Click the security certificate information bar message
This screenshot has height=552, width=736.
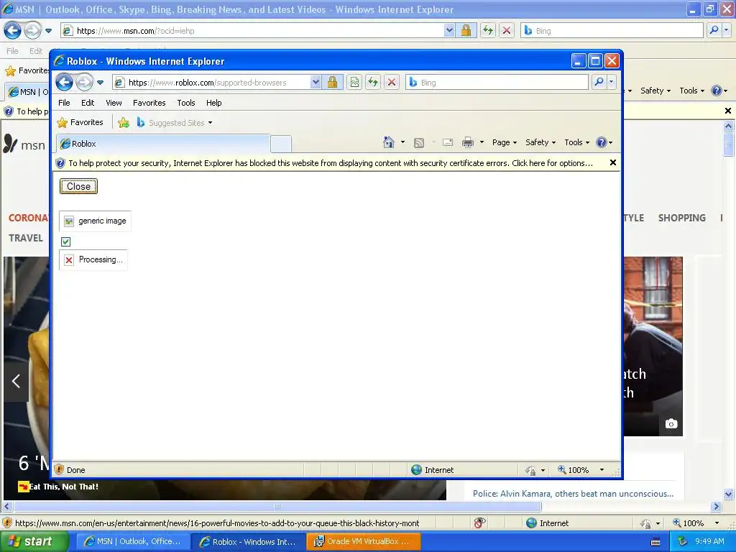[331, 163]
